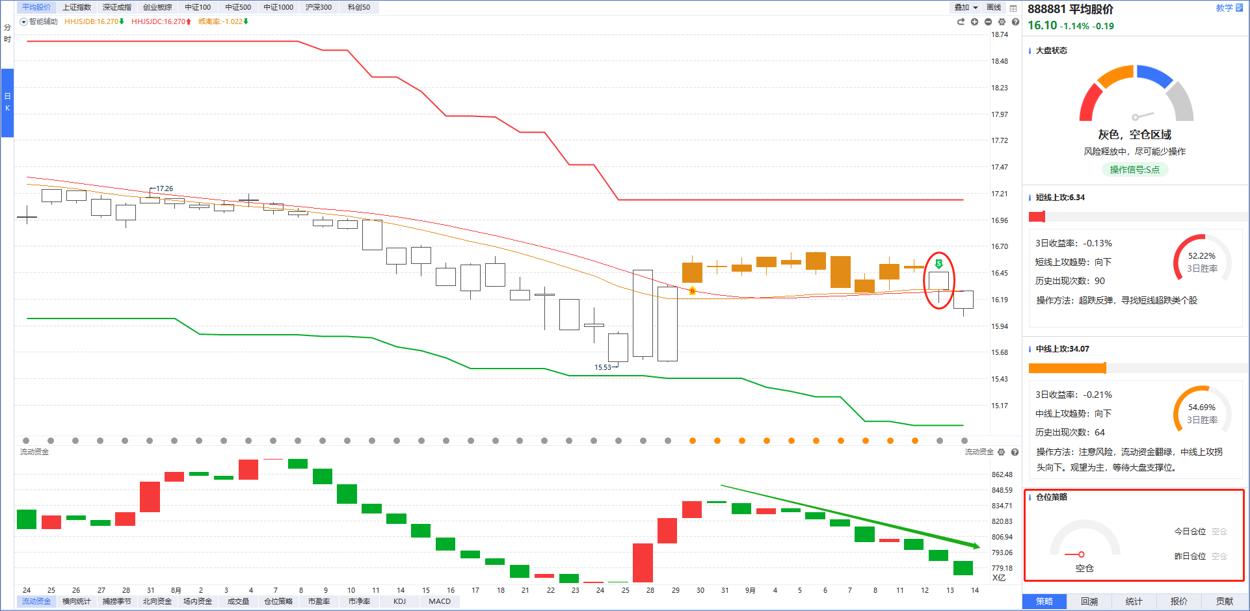Select the 深证成指 tab
Image resolution: width=1250 pixels, height=611 pixels.
117,7
